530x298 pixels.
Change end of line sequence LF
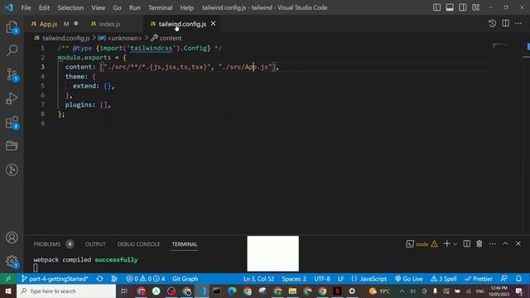(340, 279)
